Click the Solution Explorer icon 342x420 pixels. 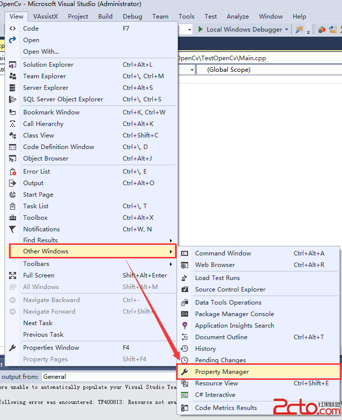pos(13,65)
